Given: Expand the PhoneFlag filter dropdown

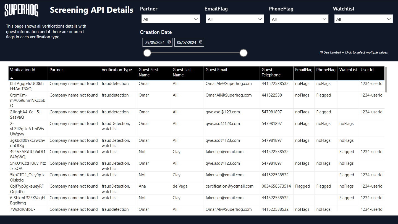Looking at the screenshot, I should click(x=299, y=19).
